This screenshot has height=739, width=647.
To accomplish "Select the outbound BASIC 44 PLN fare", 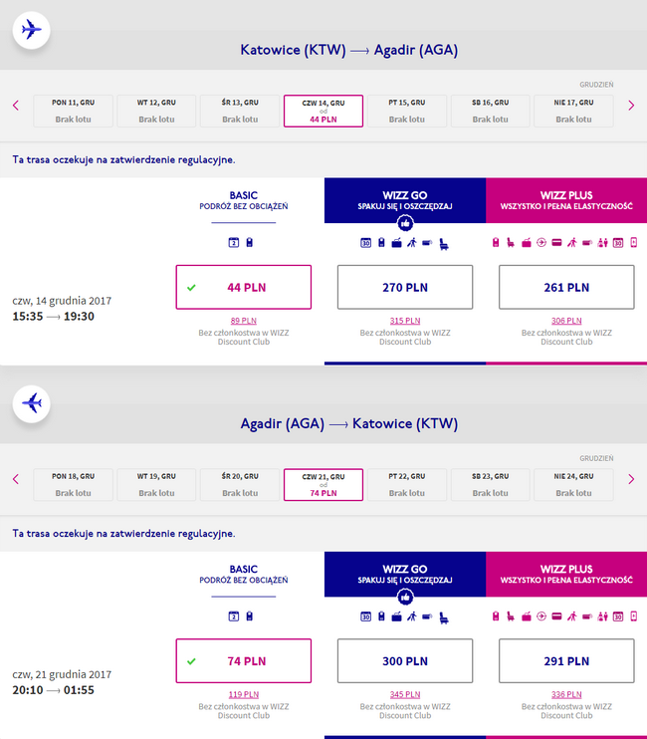I will 244,287.
